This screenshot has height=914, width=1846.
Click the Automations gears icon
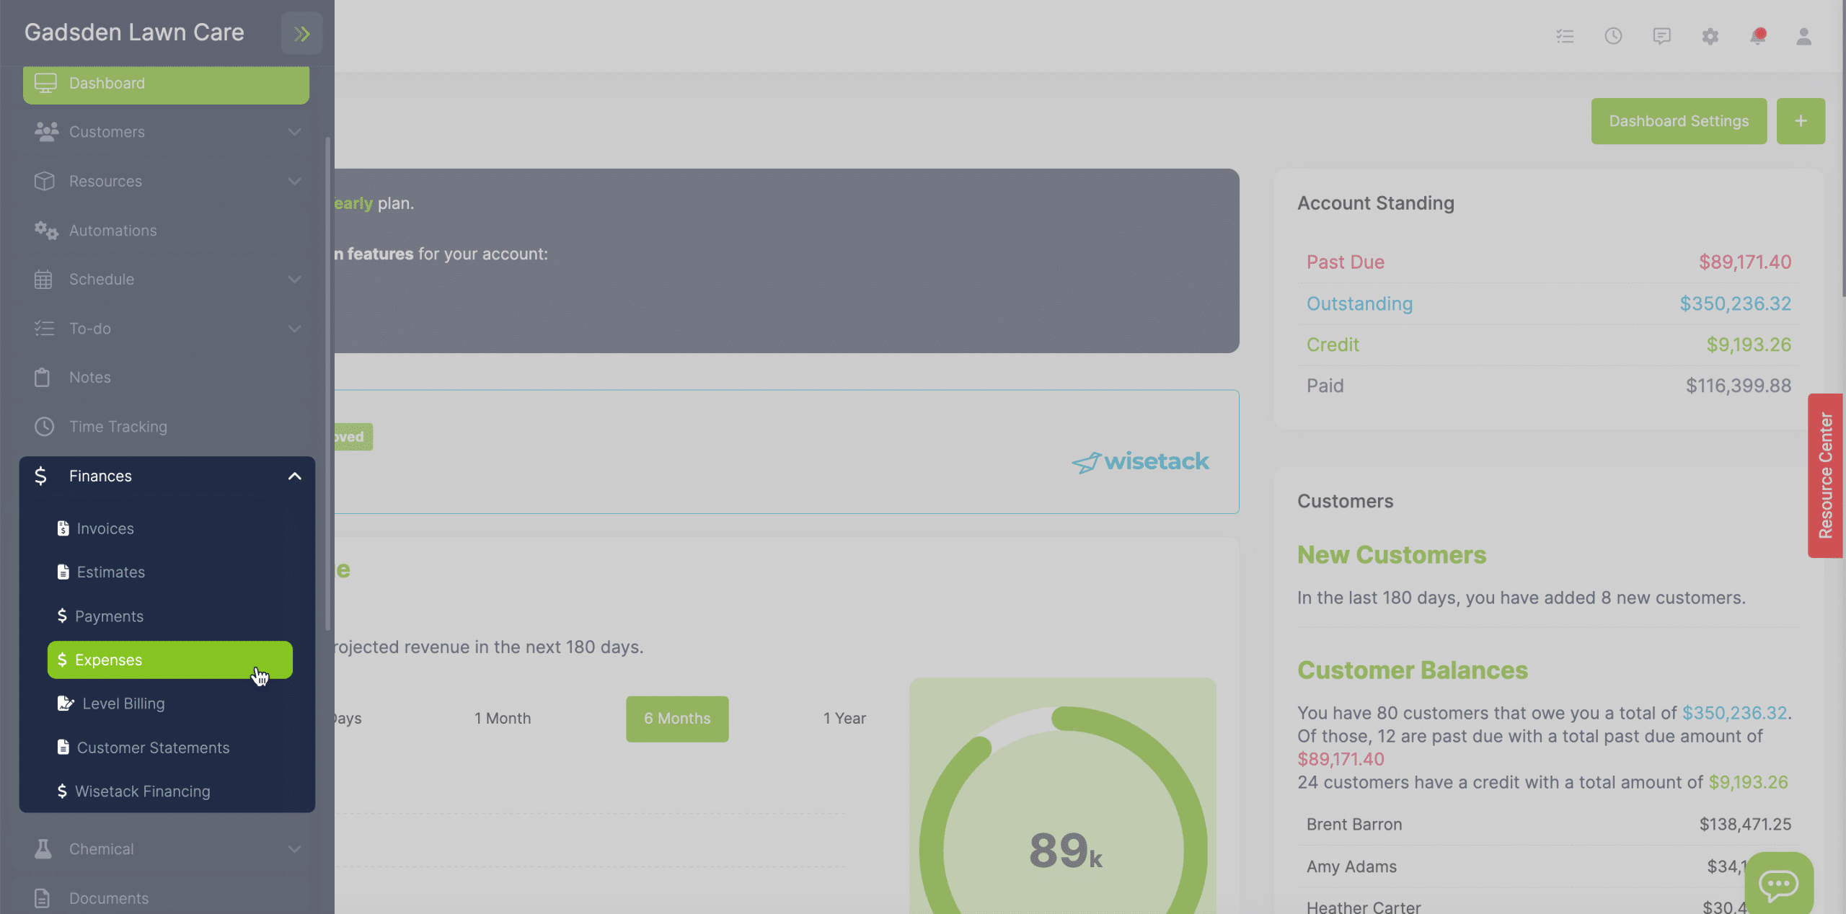pos(46,230)
